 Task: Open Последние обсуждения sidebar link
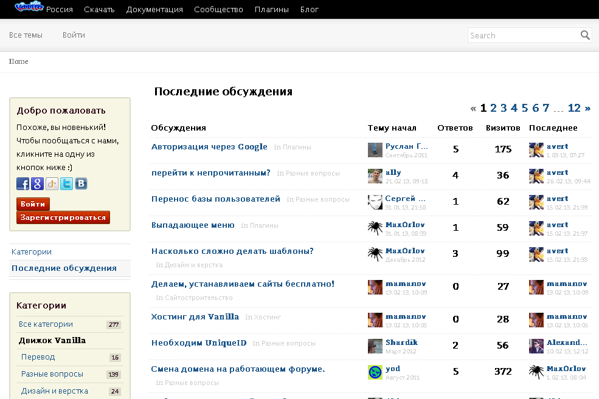click(64, 268)
